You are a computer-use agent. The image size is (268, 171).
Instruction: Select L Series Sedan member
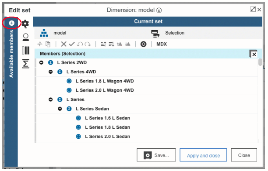tap(92, 109)
